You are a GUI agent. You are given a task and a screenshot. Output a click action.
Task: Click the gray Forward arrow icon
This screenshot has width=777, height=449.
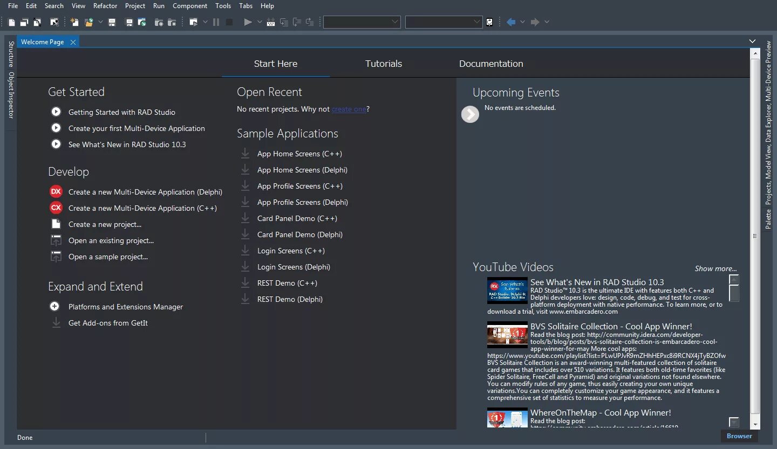tap(535, 22)
